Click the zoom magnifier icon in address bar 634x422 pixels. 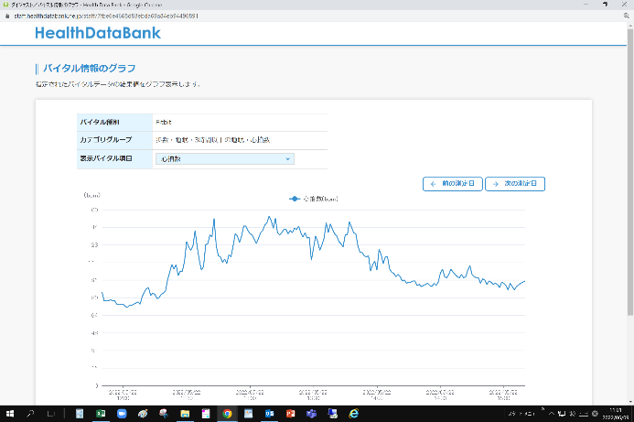tap(627, 16)
